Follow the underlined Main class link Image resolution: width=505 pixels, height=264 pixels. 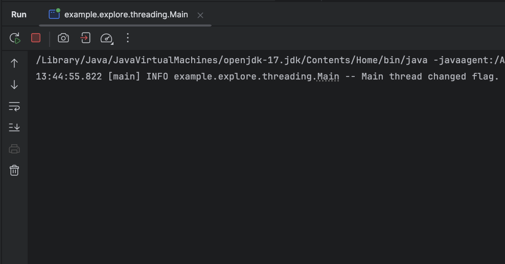tap(328, 76)
